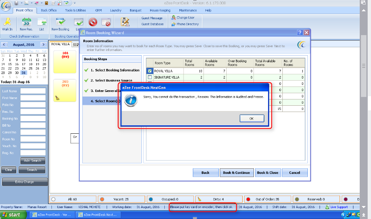Click the Vacant orange indicator

(x=102, y=199)
